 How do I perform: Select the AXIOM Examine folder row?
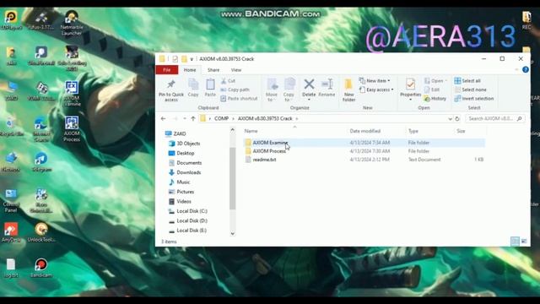pos(364,143)
